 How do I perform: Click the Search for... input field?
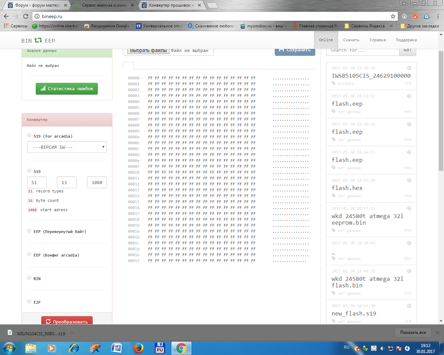(x=362, y=51)
